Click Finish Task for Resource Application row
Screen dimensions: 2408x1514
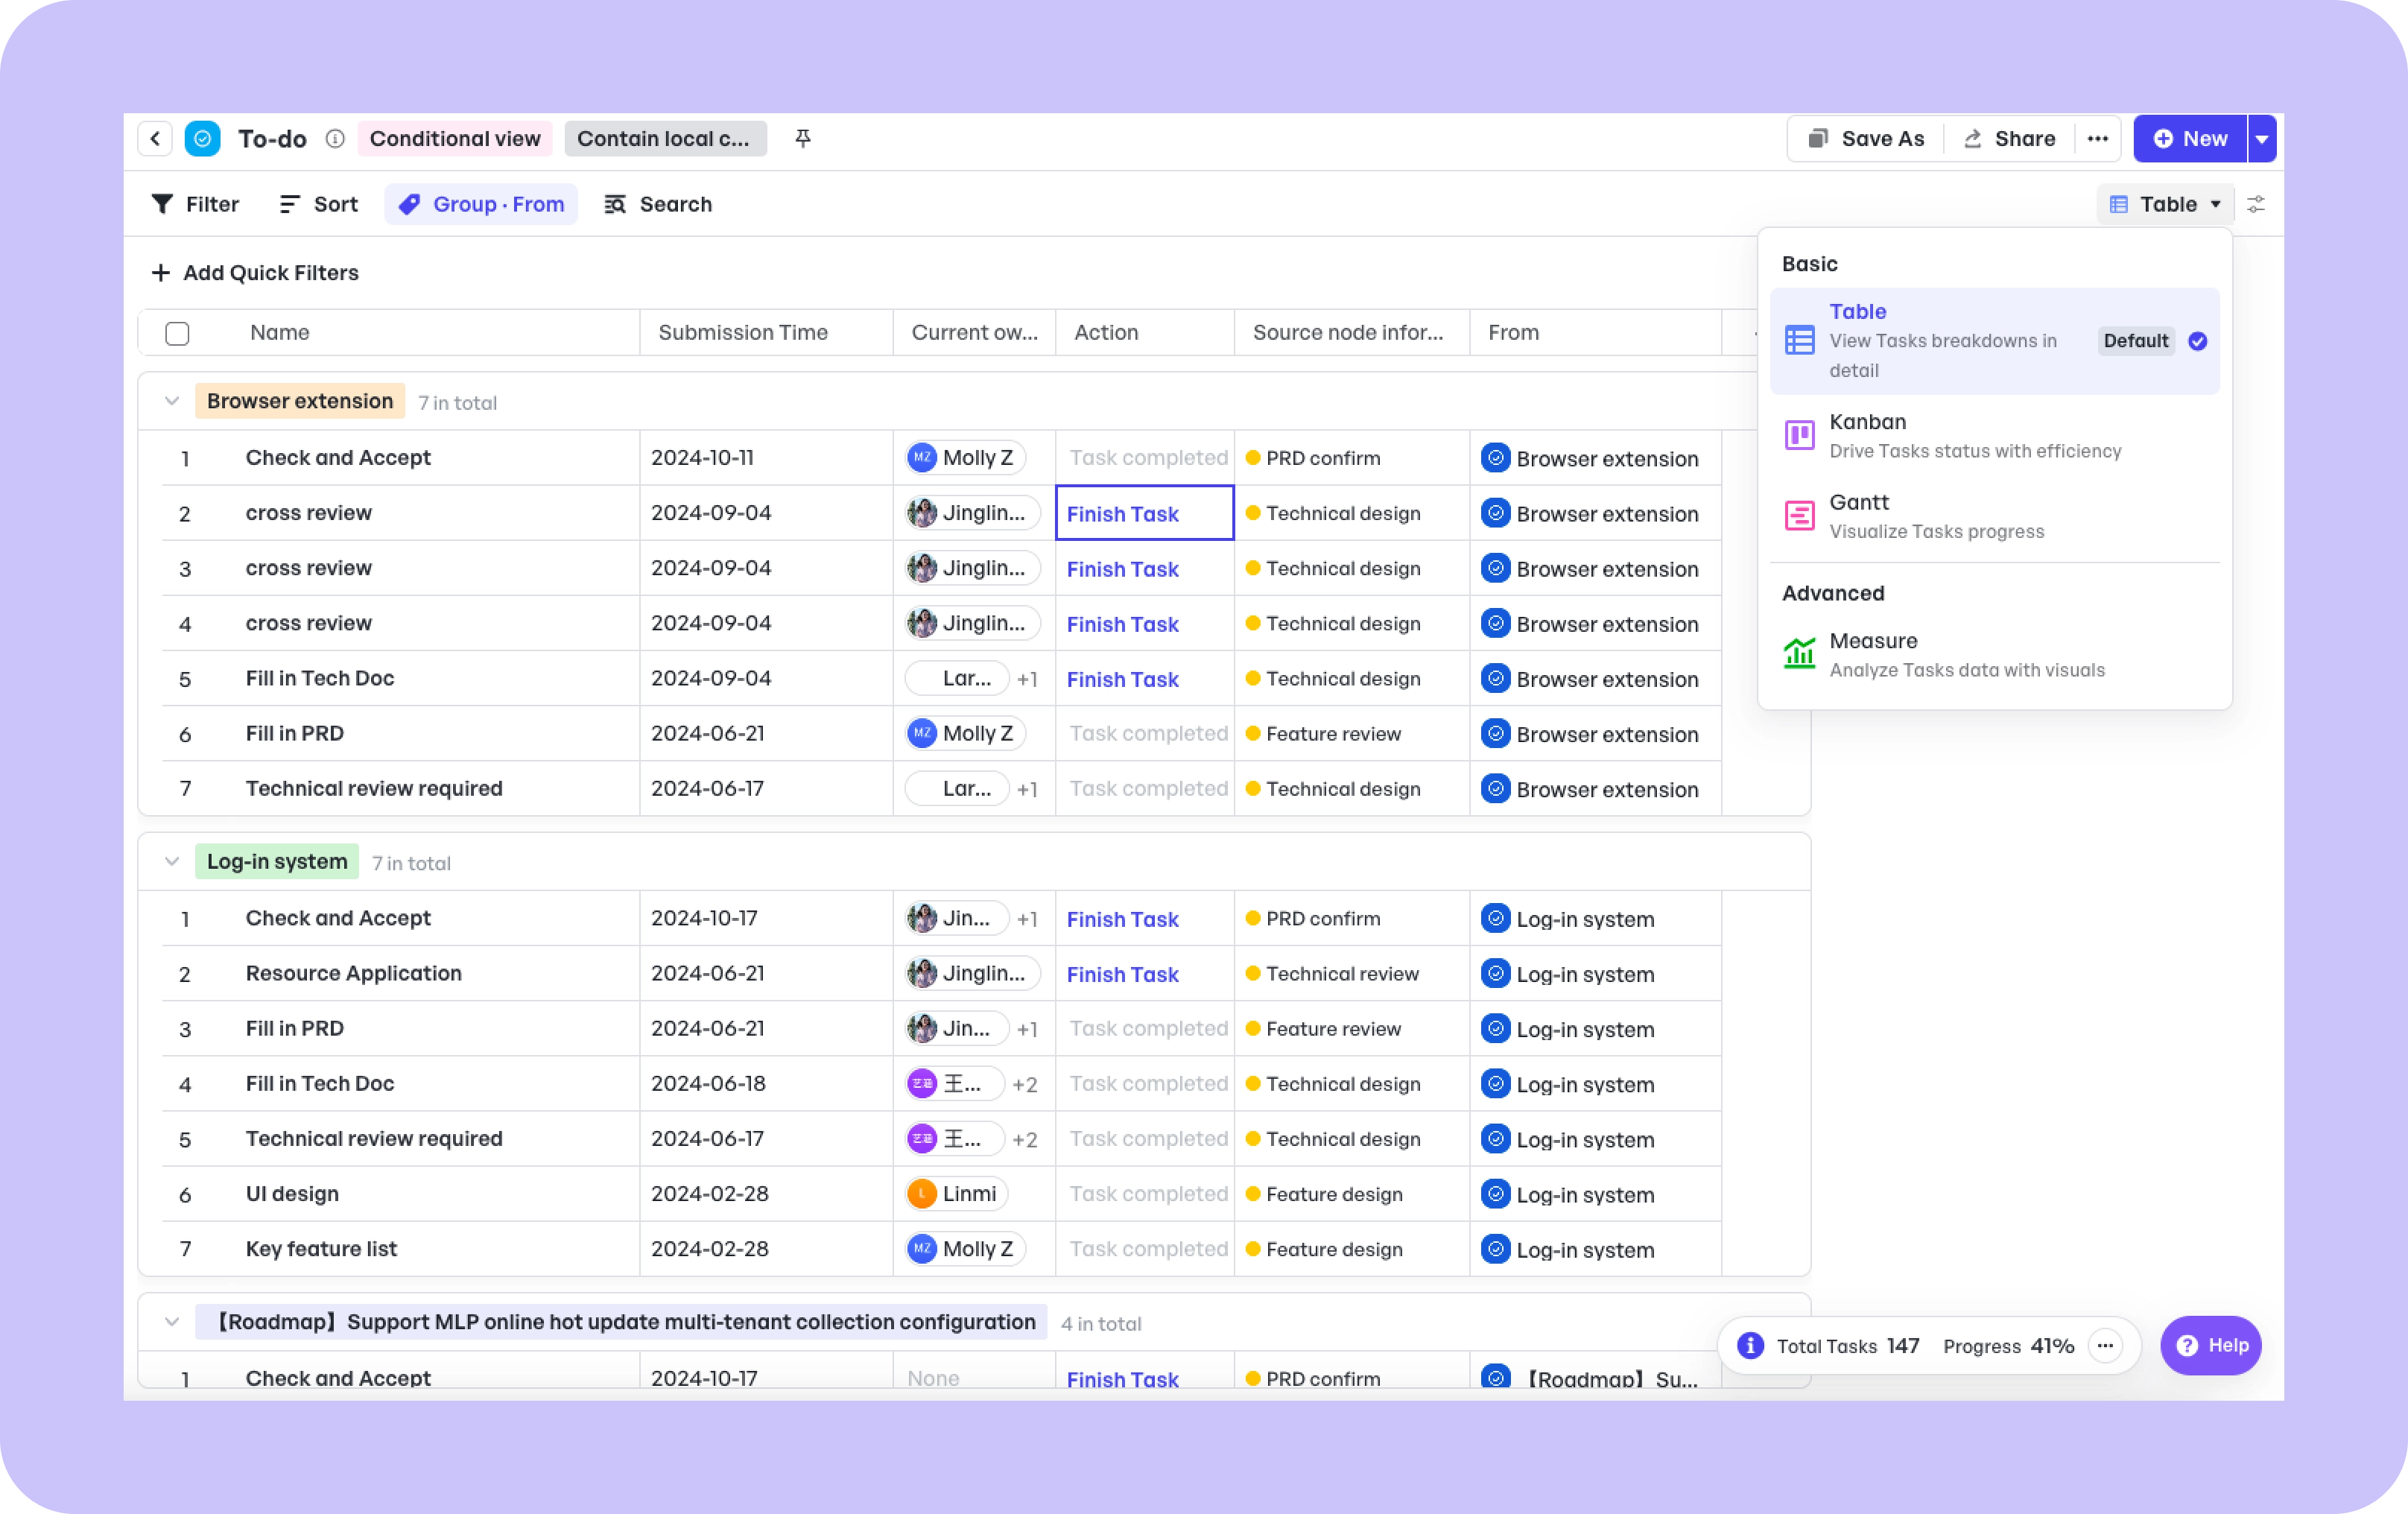(x=1122, y=974)
